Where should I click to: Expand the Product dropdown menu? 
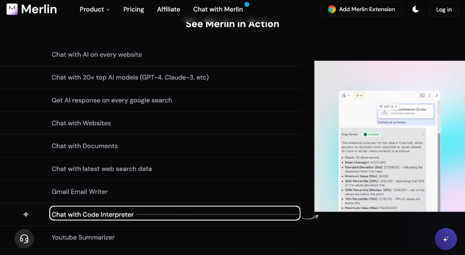click(x=95, y=9)
